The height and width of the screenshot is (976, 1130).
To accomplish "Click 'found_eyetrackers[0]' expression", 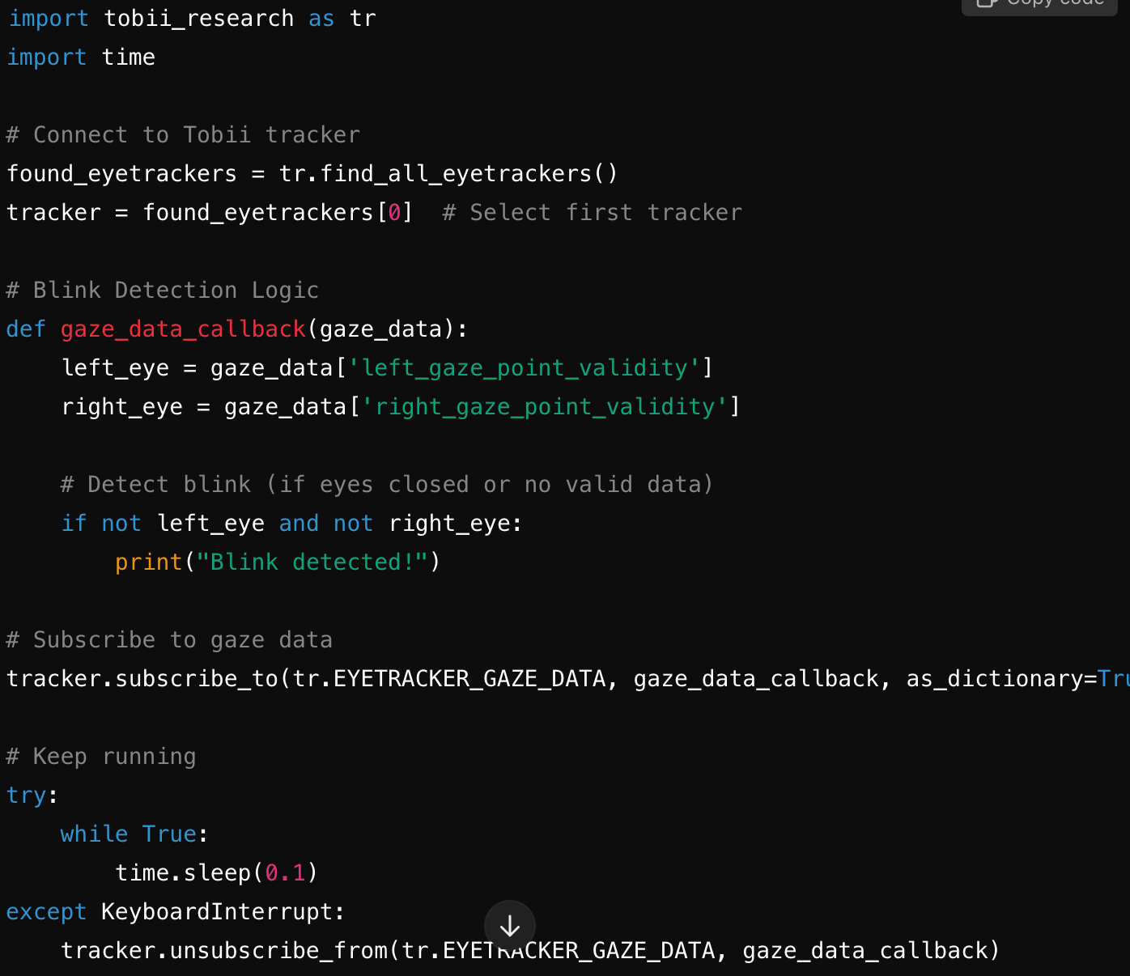I will click(278, 213).
